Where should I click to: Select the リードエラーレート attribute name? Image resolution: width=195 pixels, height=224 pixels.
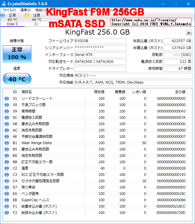37,99
